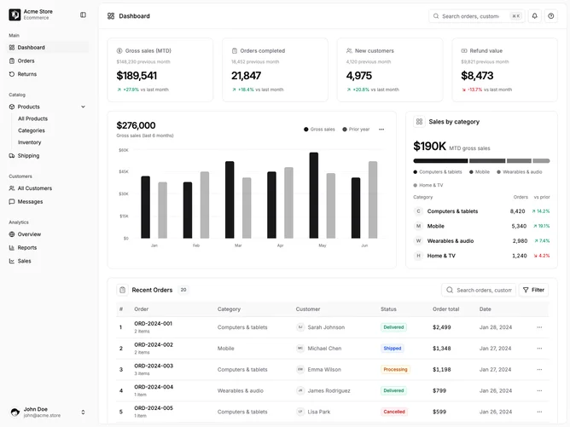Click the Orders sidebar icon

click(12, 61)
